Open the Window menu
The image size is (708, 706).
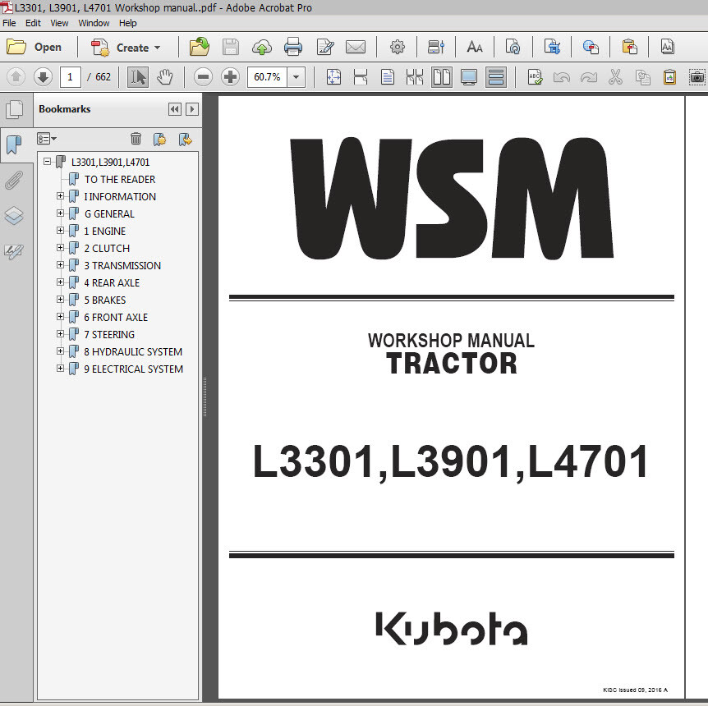[x=94, y=23]
